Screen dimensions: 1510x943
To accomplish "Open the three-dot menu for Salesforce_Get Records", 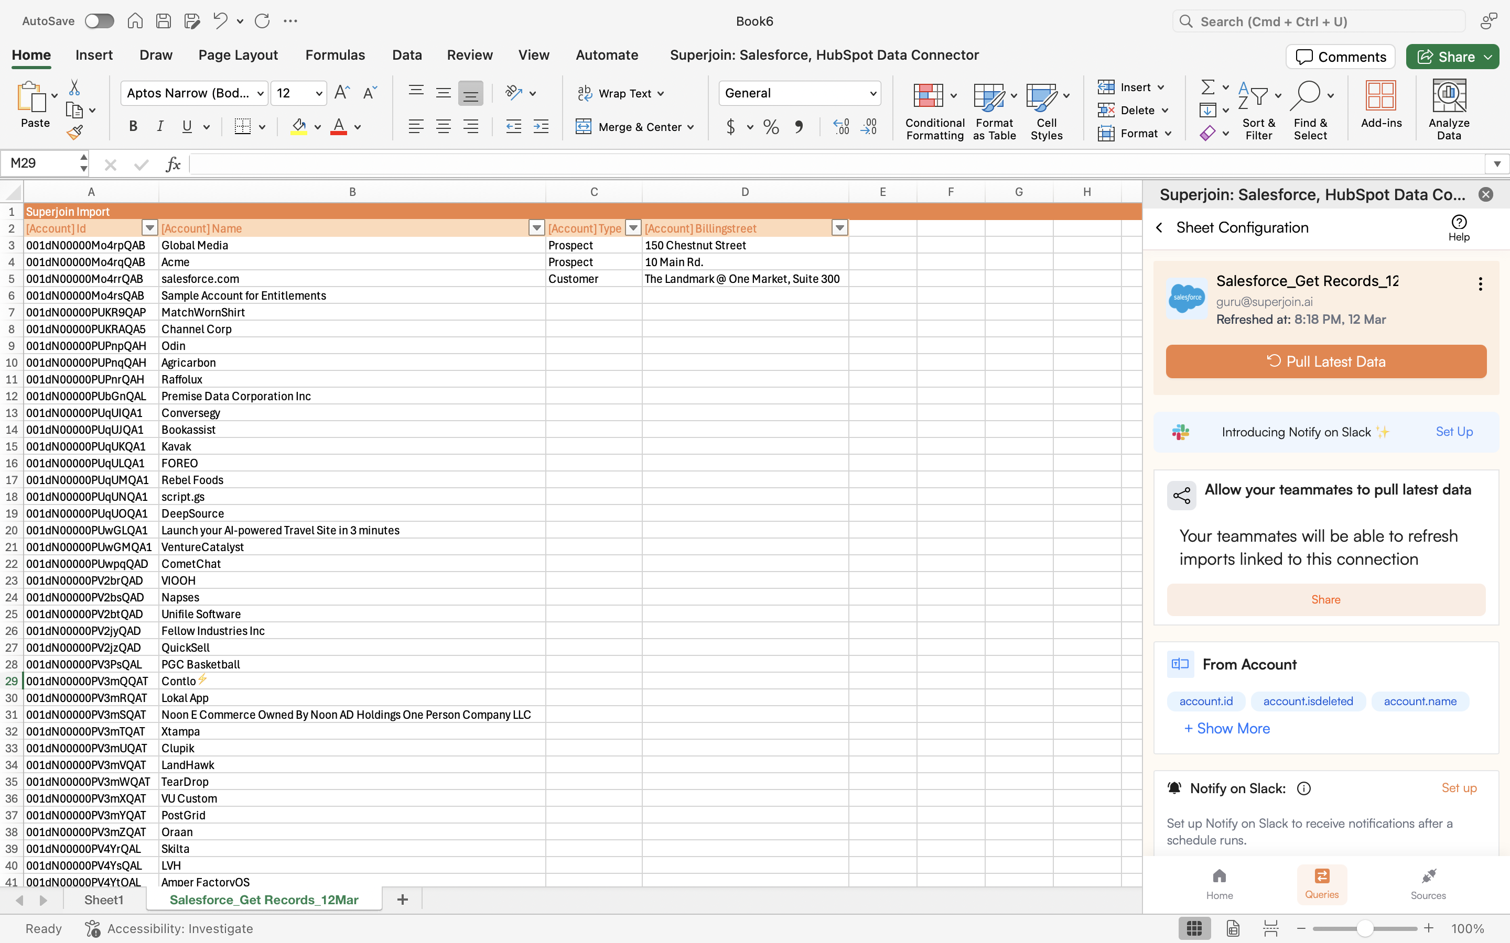I will click(1480, 284).
